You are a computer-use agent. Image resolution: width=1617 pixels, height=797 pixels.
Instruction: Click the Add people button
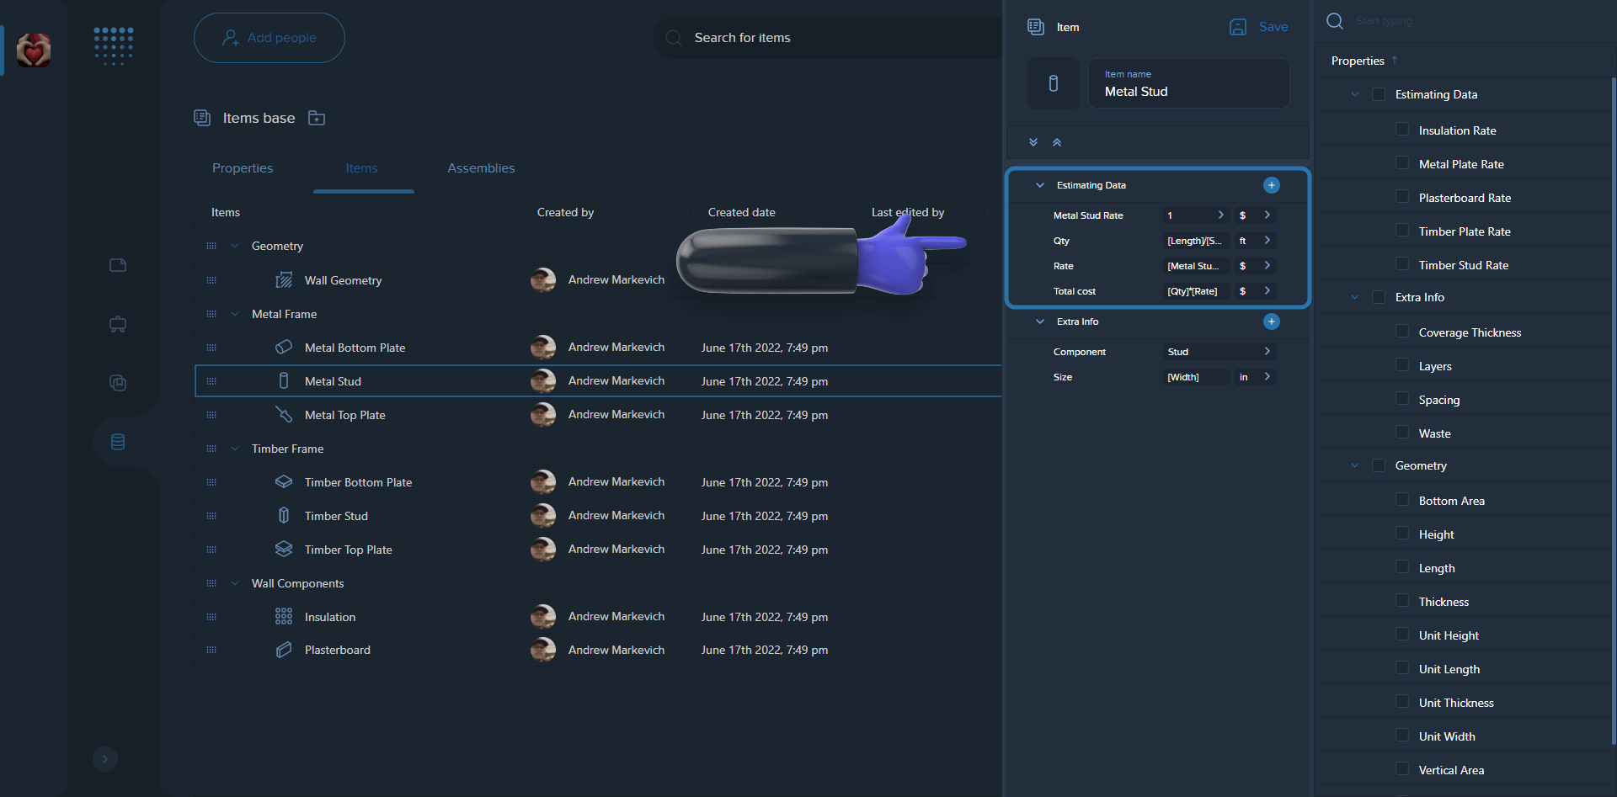[269, 37]
